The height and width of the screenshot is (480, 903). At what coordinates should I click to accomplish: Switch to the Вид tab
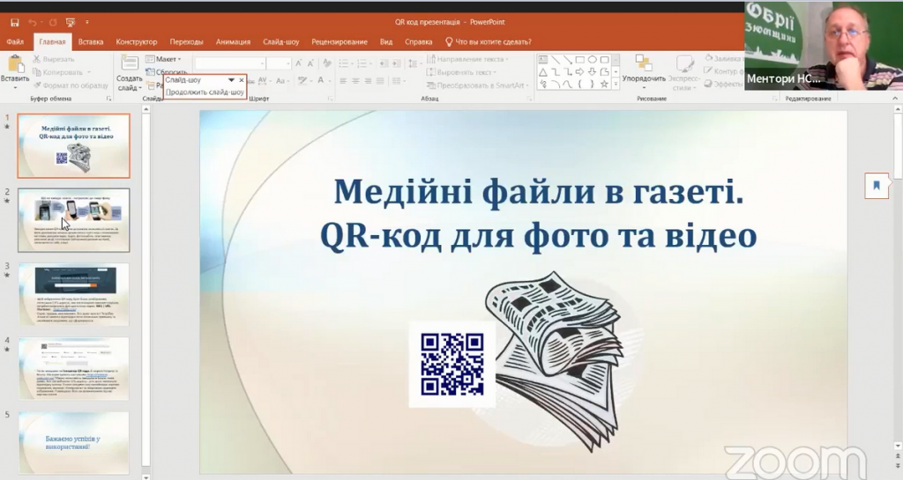386,42
